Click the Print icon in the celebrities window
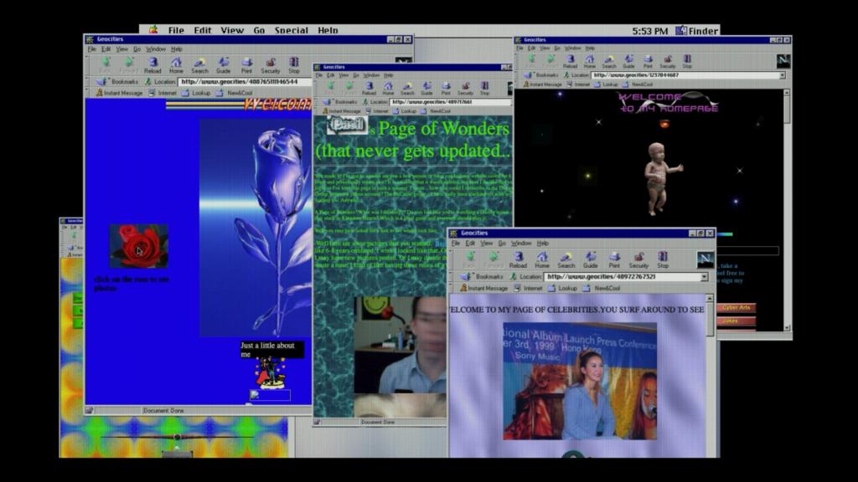858x482 pixels. 614,257
